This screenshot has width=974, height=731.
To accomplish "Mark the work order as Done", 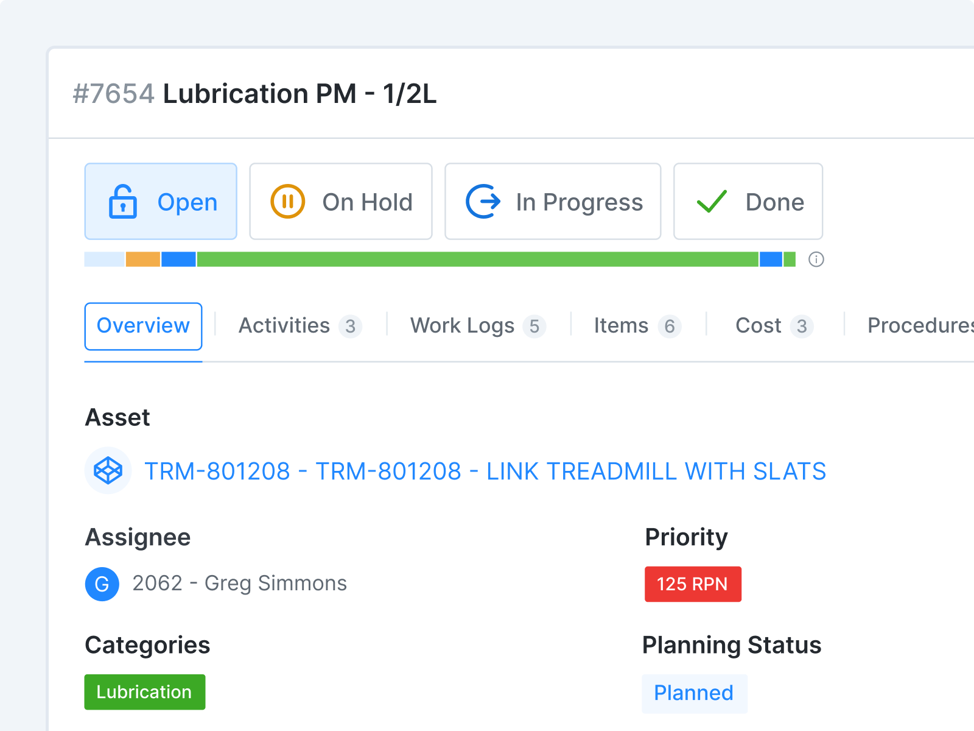I will [x=748, y=202].
